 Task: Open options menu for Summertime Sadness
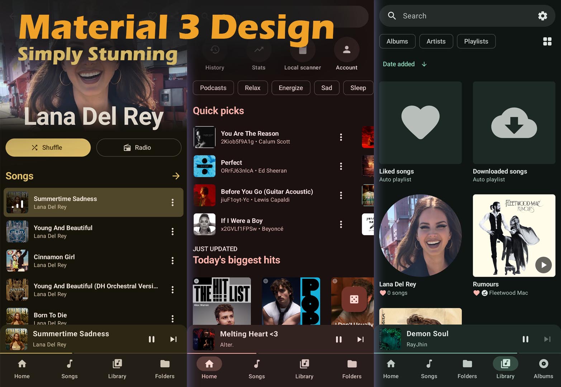[172, 202]
